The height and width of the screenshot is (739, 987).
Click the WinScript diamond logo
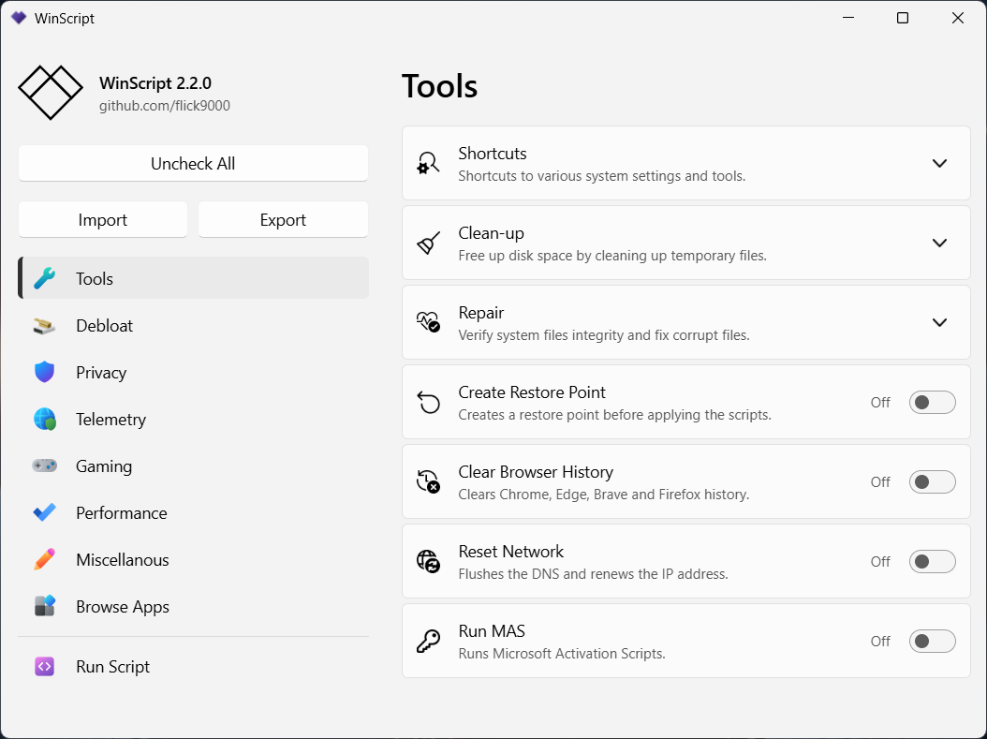pos(51,92)
